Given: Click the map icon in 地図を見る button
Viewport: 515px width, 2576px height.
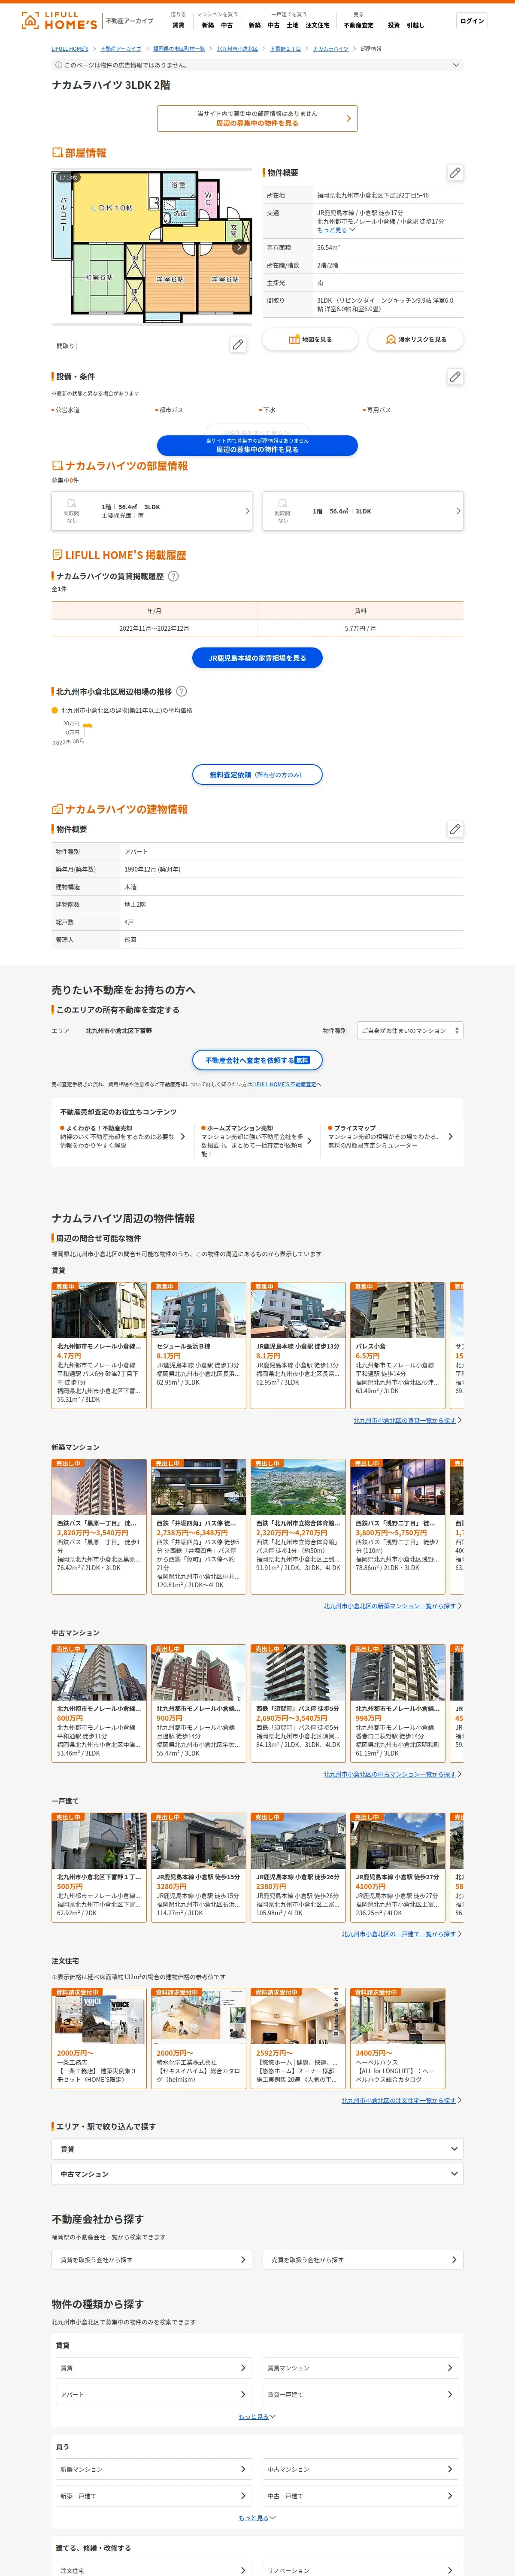Looking at the screenshot, I should (294, 340).
